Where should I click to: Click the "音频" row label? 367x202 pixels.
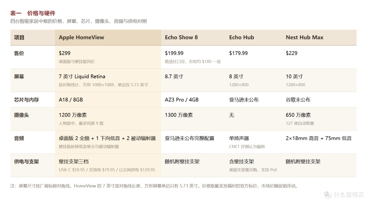point(19,139)
